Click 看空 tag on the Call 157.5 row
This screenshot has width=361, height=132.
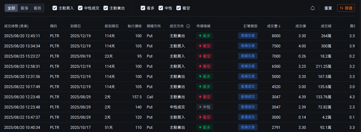tap(205, 97)
